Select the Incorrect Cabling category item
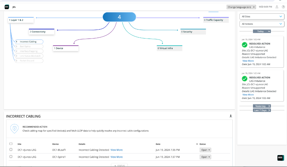 pyautogui.click(x=28, y=42)
